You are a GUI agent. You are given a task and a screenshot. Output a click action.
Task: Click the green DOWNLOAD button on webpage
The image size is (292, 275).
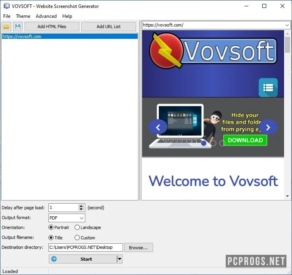tap(245, 140)
